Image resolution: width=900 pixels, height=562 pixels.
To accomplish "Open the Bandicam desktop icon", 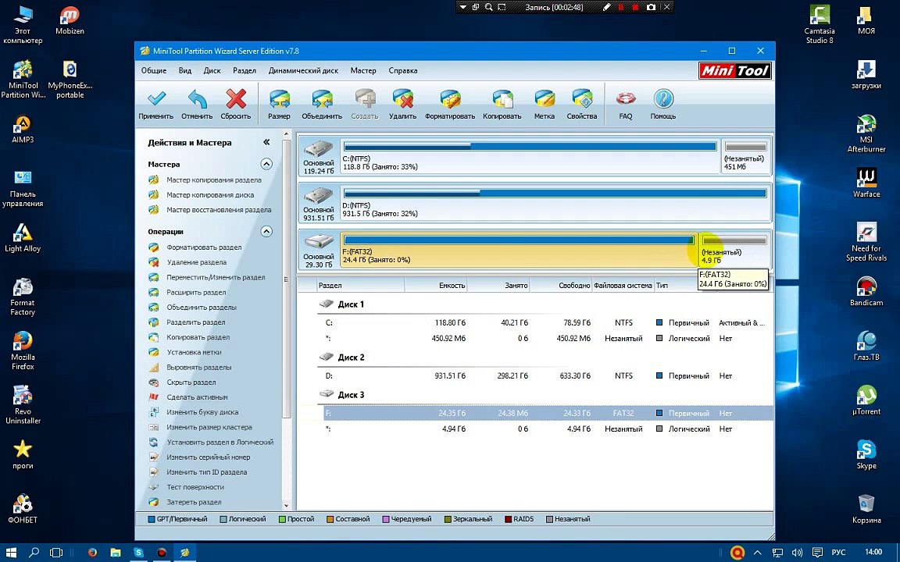I will click(x=866, y=291).
